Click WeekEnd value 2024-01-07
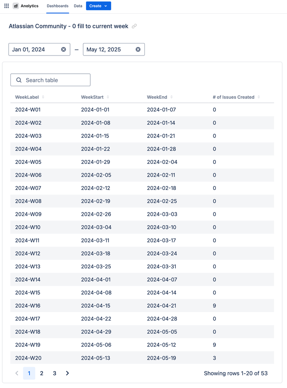The height and width of the screenshot is (388, 287). [161, 110]
